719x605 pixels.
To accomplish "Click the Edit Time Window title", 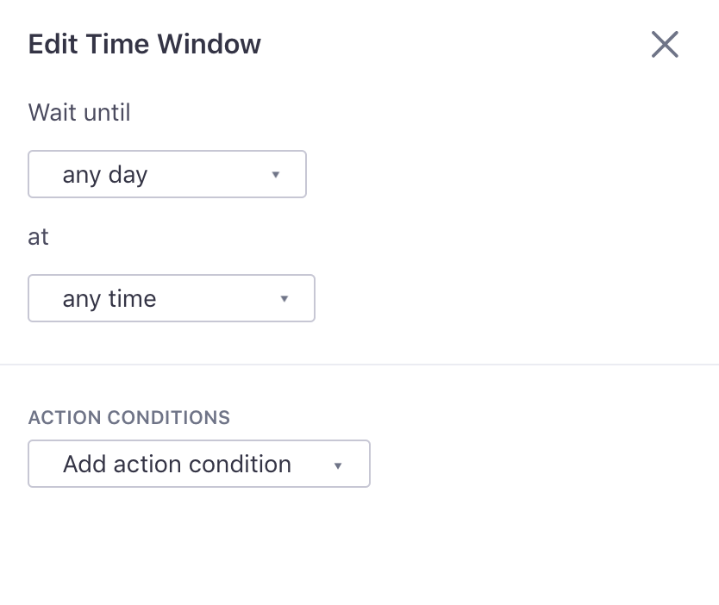I will tap(144, 44).
